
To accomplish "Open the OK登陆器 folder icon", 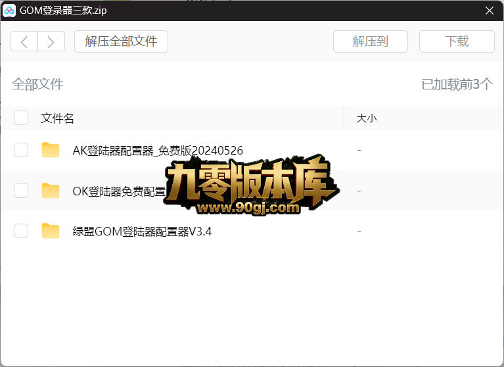I will 51,191.
